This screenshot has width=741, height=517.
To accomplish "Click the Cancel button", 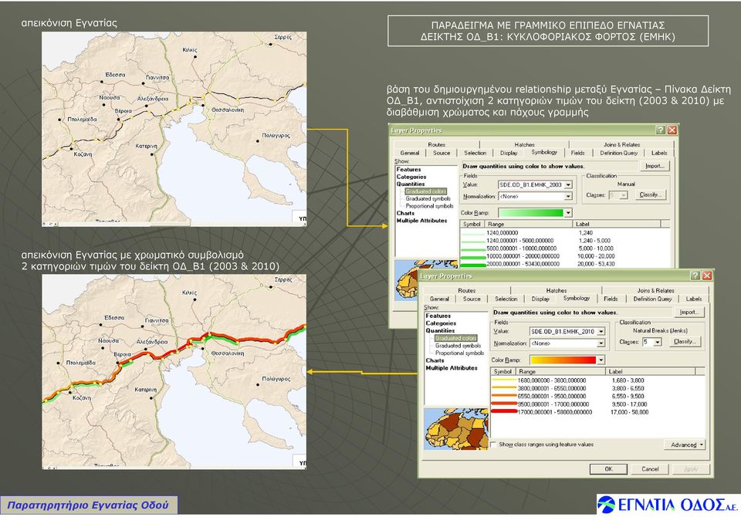I will [x=650, y=469].
